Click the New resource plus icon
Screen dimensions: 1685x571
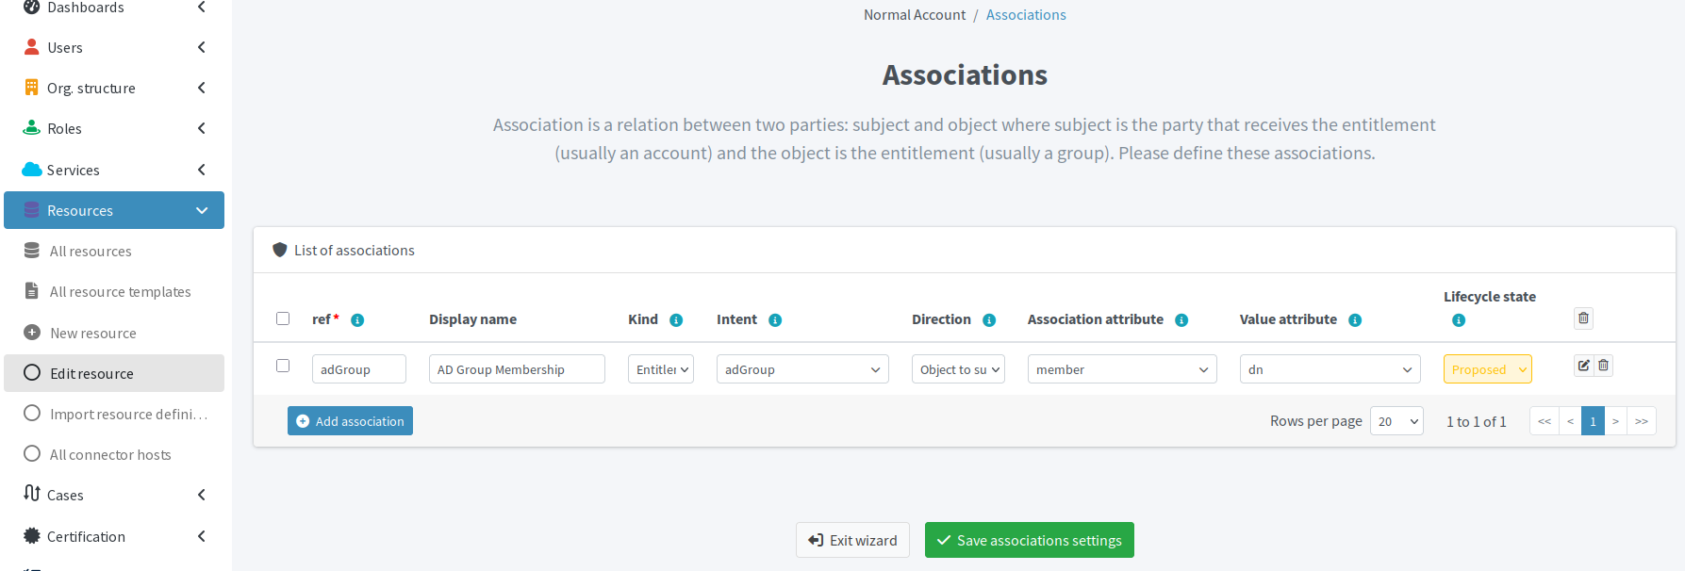coord(32,333)
